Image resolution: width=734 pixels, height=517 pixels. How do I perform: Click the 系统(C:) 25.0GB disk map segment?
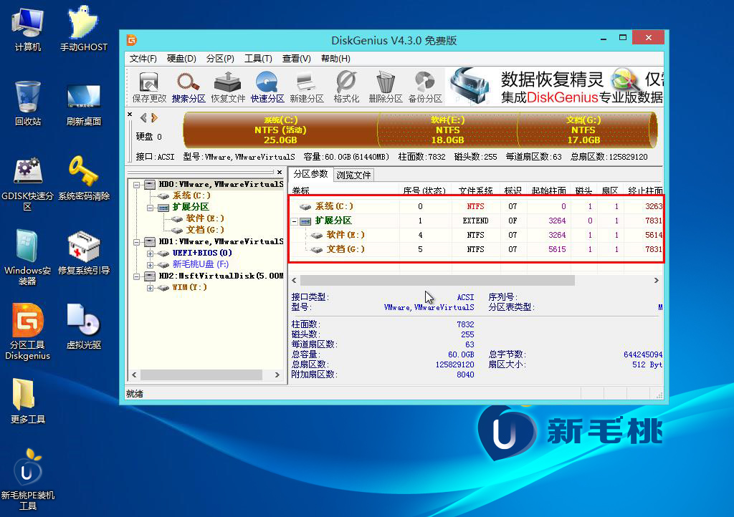tap(280, 130)
